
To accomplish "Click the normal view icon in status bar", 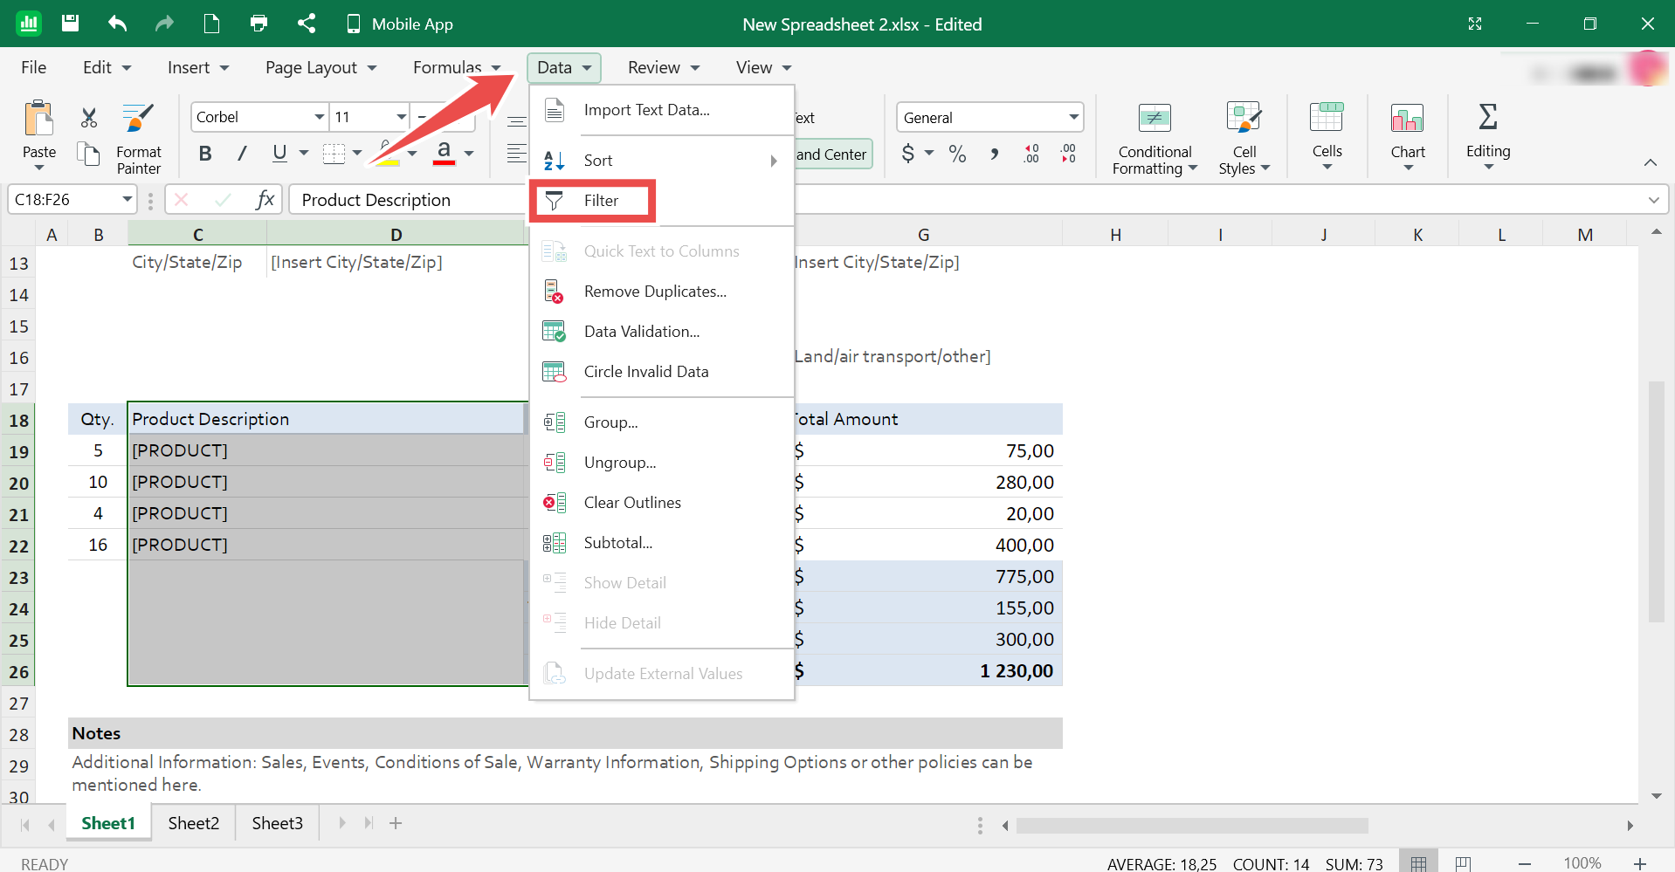I will [x=1419, y=863].
